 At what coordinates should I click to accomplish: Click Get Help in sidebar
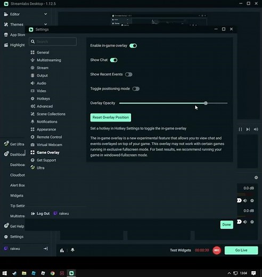[x=14, y=226]
